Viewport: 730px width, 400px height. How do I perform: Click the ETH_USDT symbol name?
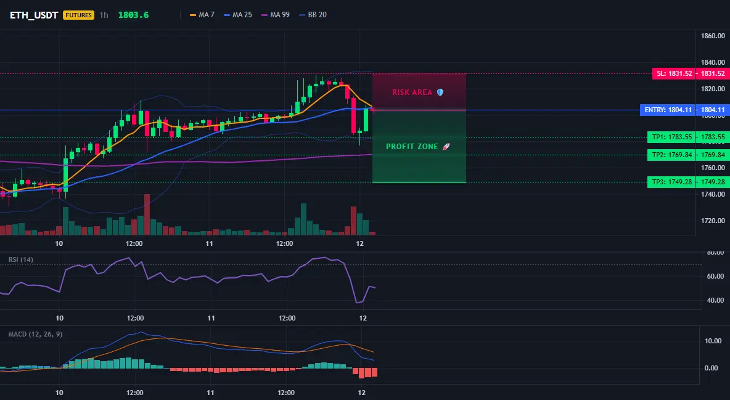[x=34, y=15]
